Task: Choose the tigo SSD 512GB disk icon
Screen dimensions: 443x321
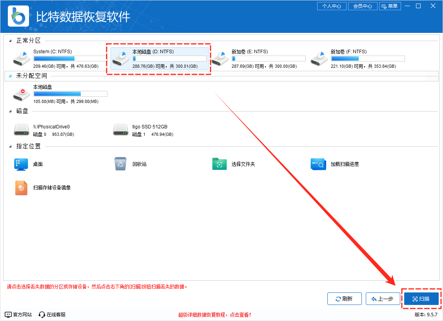Action: click(x=120, y=130)
